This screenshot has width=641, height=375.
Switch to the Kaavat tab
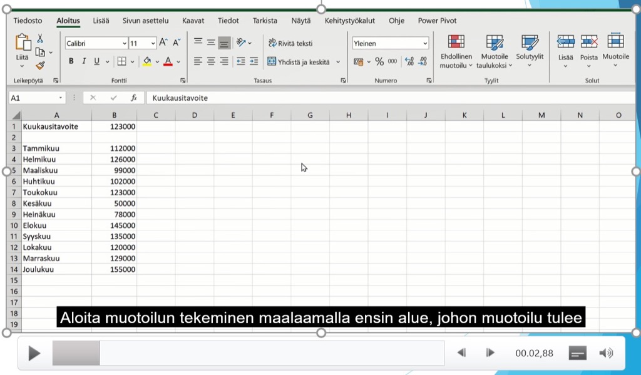(193, 21)
